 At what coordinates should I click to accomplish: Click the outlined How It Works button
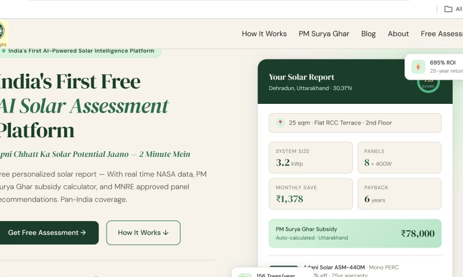click(143, 233)
